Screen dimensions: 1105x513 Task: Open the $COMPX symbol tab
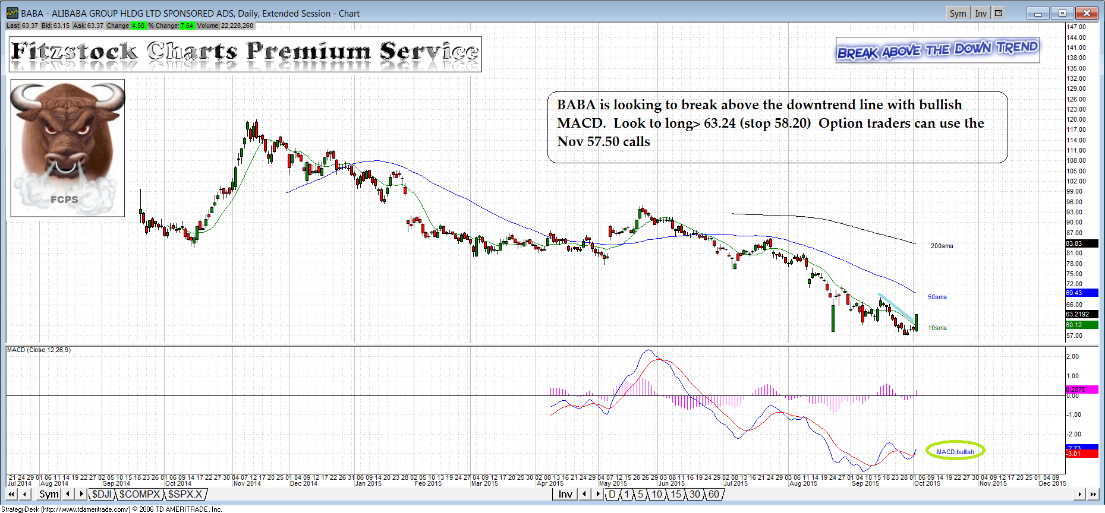coord(140,494)
